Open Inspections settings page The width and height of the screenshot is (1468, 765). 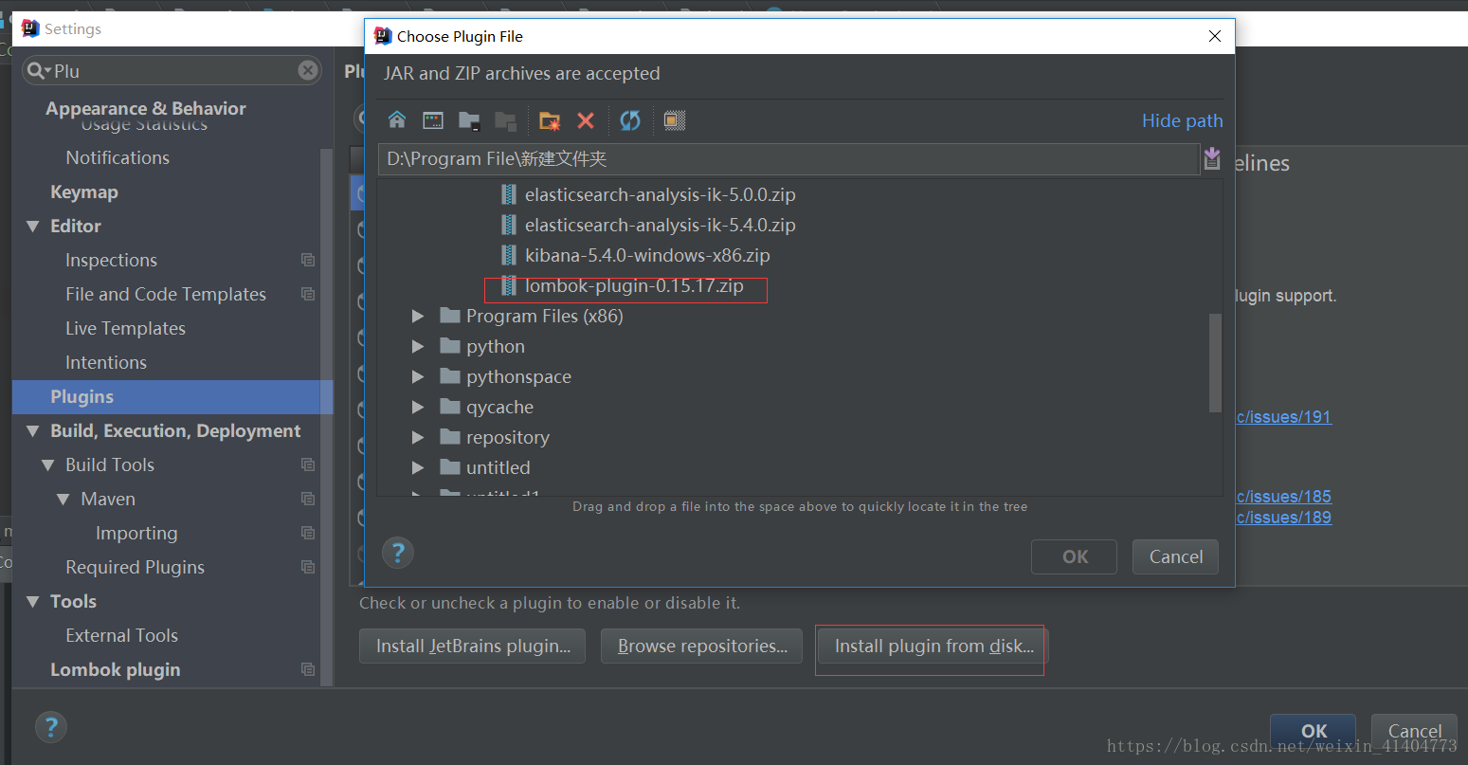111,260
